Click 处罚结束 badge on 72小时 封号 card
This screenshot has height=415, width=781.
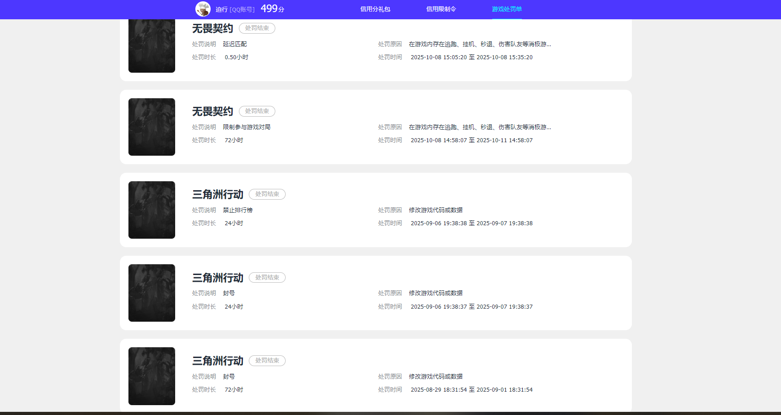click(x=267, y=361)
